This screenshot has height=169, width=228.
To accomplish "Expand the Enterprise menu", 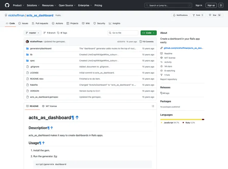I will coord(85,5).
